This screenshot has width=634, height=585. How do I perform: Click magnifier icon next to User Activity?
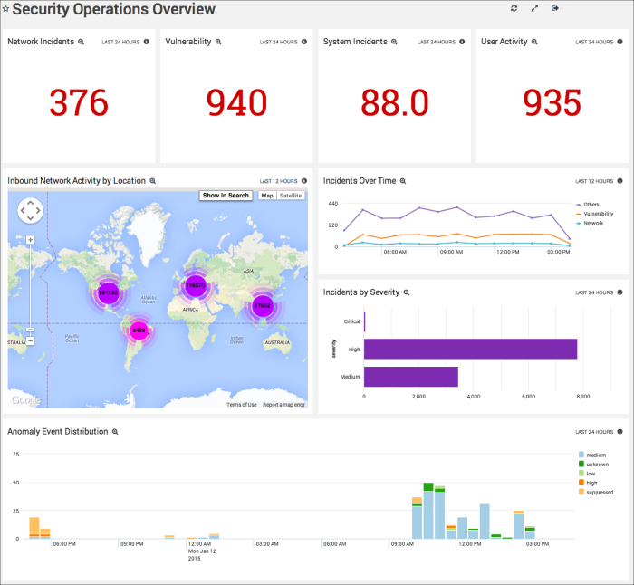click(534, 42)
